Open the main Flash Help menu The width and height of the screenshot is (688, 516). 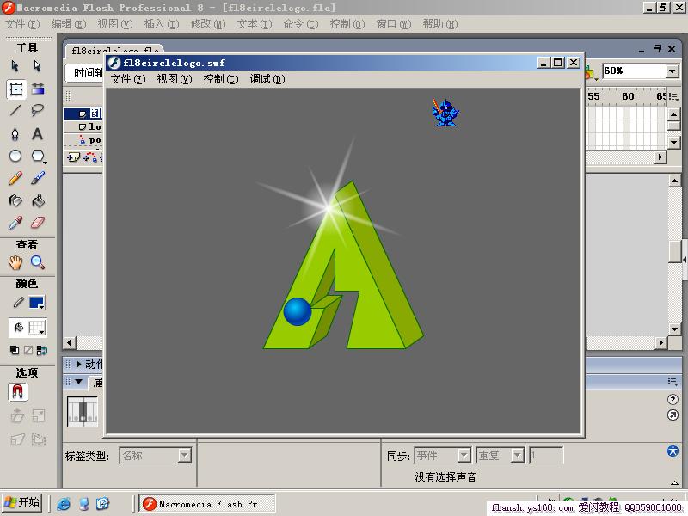(x=440, y=24)
